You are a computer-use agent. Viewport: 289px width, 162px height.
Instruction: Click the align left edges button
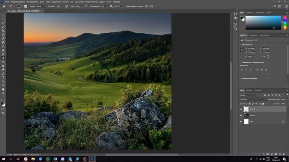click(242, 70)
